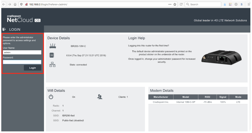The image size is (252, 133).
Task: Click the login door icon beside LOGIN
Action: [4, 29]
